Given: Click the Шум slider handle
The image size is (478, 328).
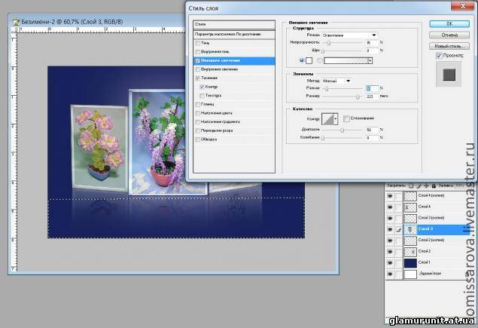Looking at the screenshot, I should point(323,51).
